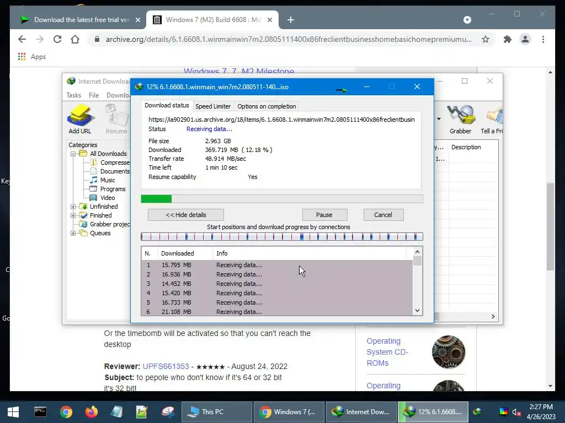Click the Description column header in IDM

pyautogui.click(x=473, y=147)
